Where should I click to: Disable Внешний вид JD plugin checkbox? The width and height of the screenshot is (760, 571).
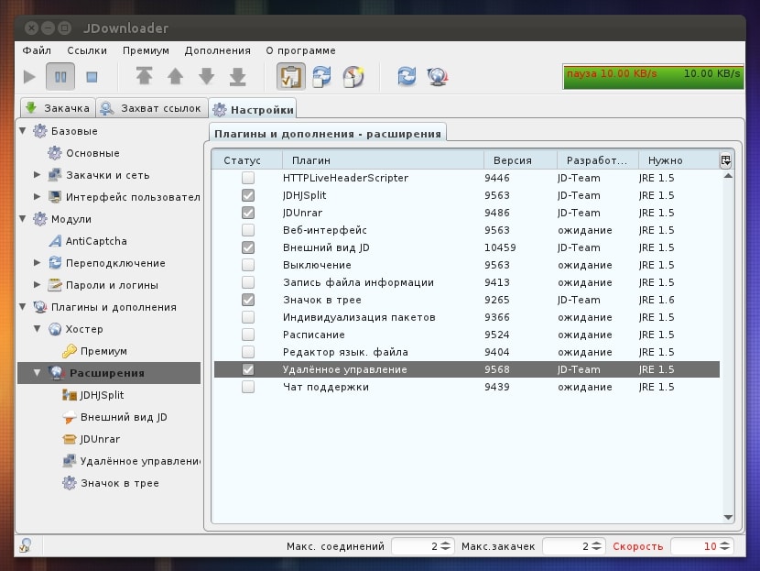[248, 247]
